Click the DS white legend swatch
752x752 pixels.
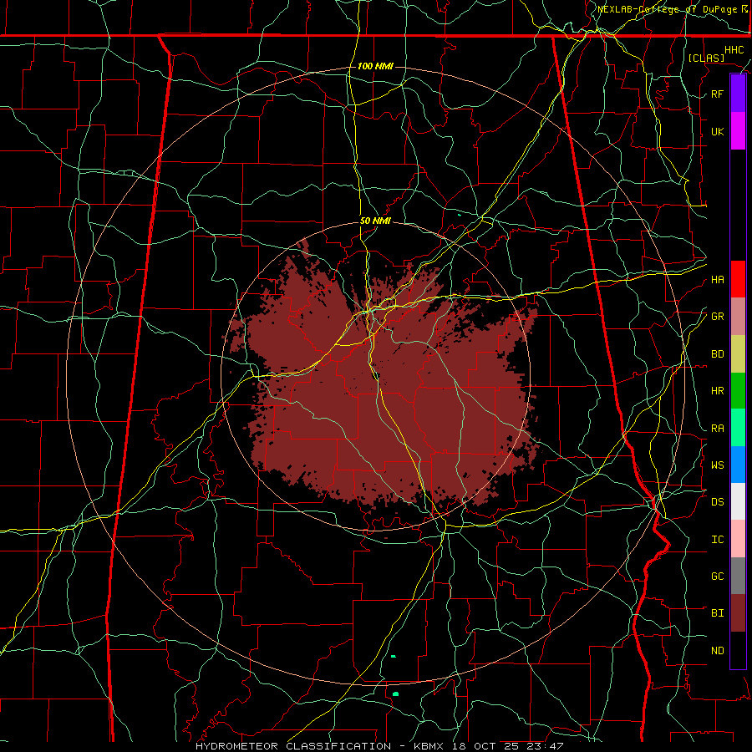tap(738, 501)
